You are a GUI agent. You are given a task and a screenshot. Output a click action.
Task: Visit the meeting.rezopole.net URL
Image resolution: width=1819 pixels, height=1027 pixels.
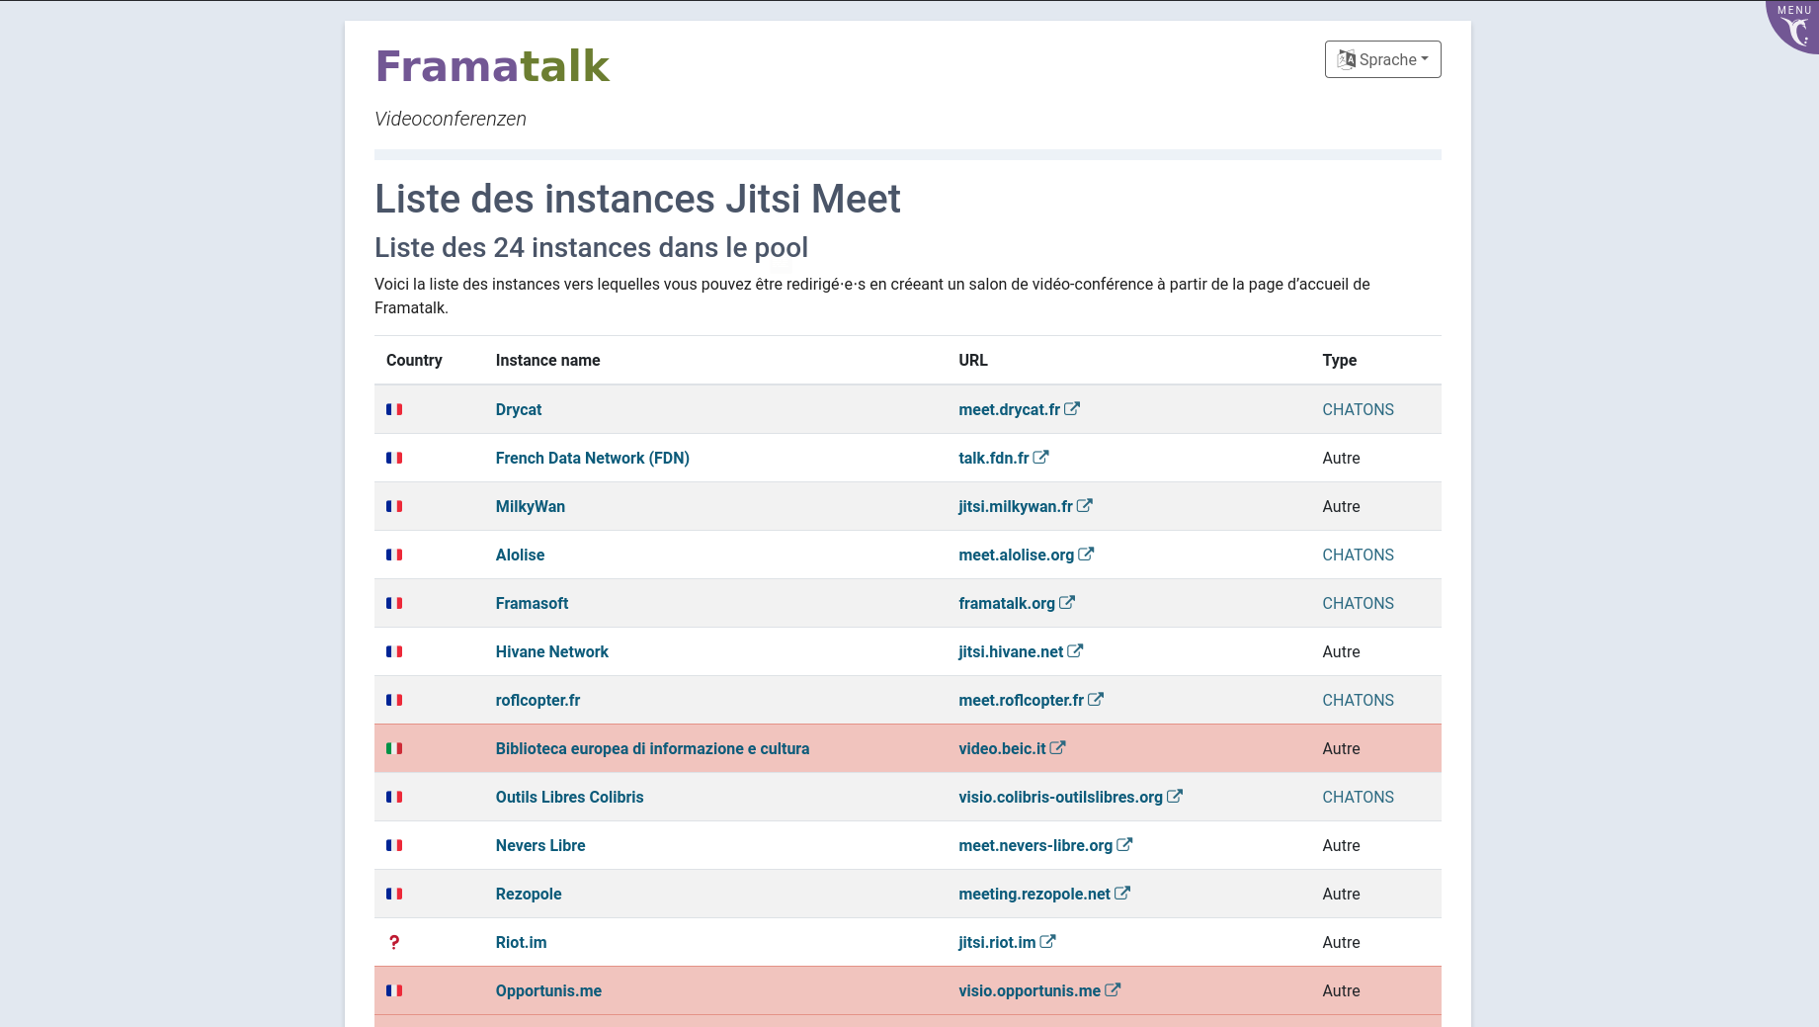[1034, 894]
